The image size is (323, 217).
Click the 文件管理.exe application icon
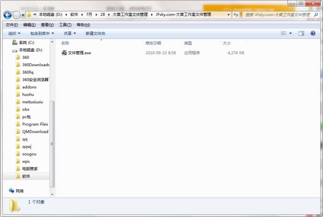coord(64,53)
